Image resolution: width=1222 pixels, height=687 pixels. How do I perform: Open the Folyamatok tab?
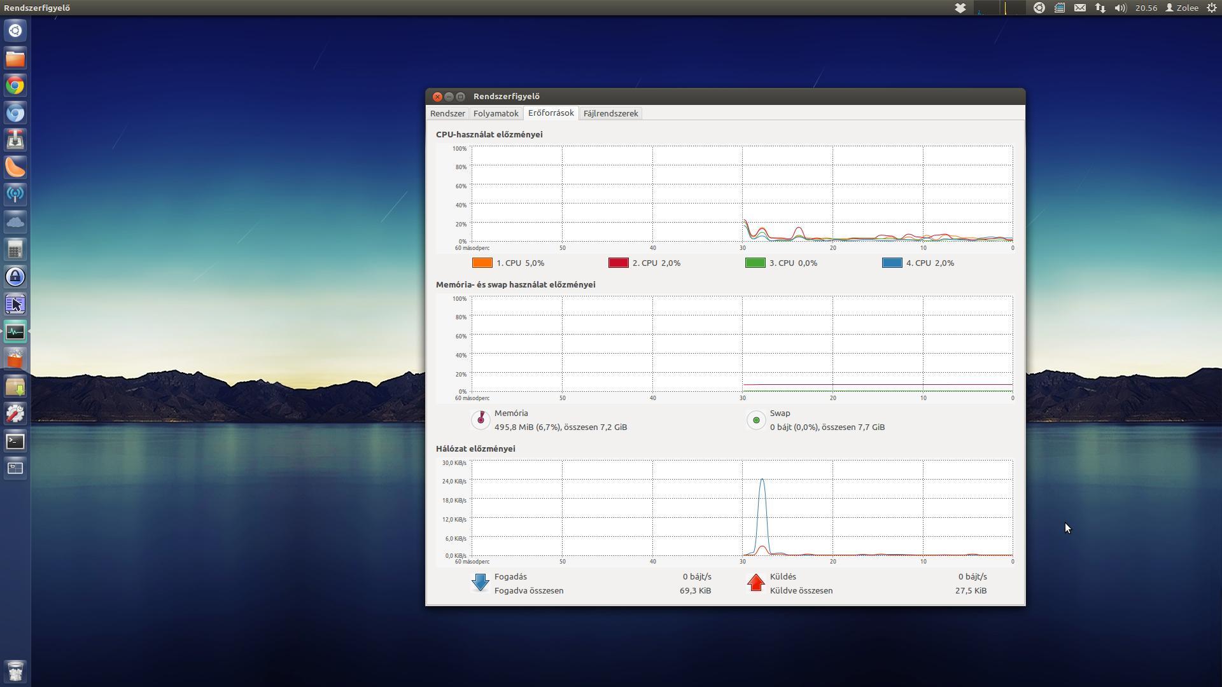[496, 113]
